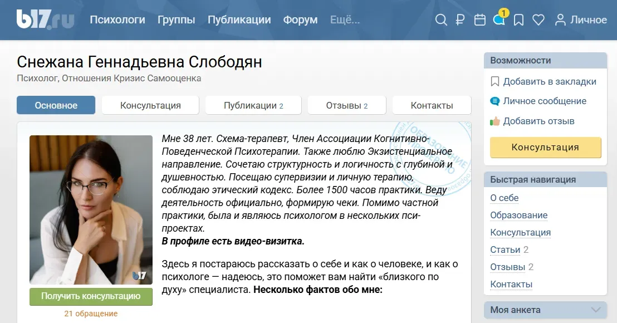This screenshot has height=323, width=617.
Task: Open the calendar icon in header
Action: click(479, 19)
